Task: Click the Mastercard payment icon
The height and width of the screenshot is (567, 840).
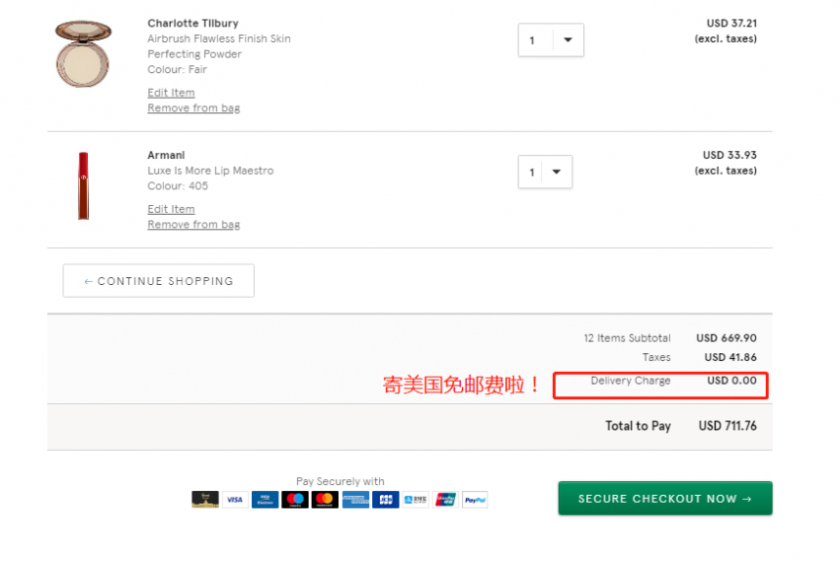Action: [325, 499]
